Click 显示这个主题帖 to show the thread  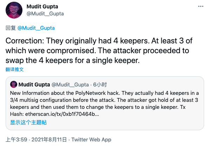coord(28,122)
